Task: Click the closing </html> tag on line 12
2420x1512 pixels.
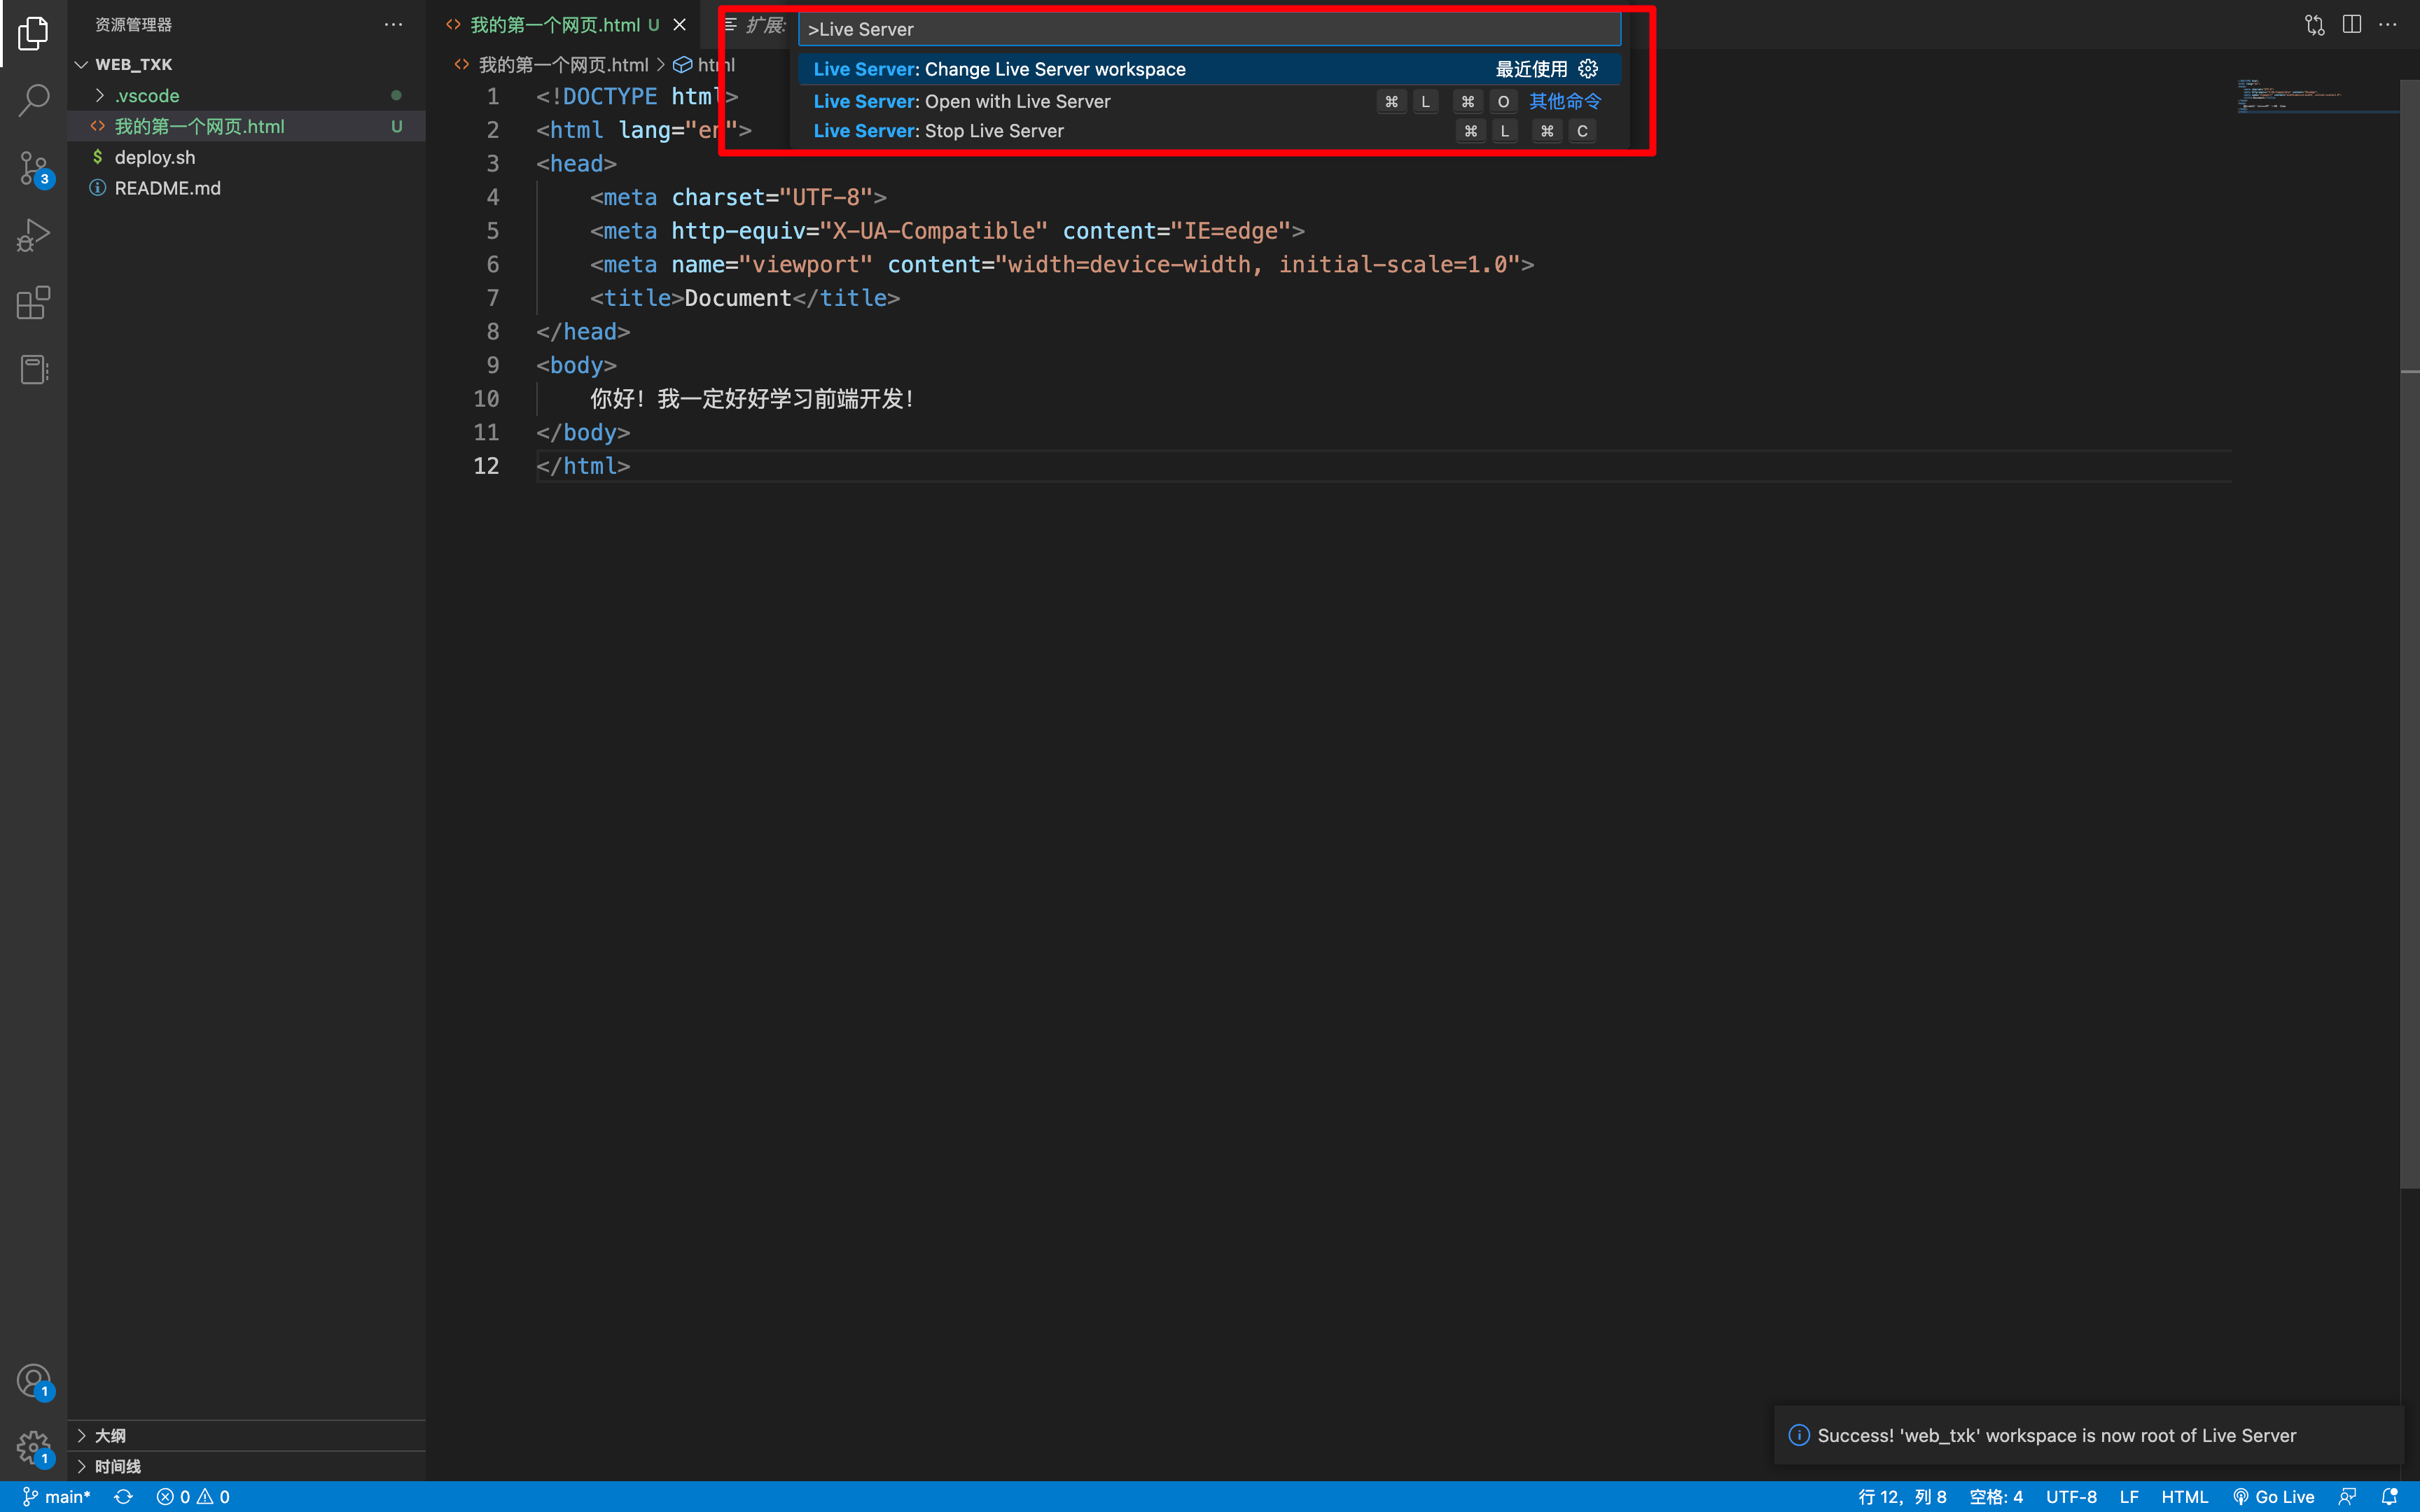Action: pos(583,466)
